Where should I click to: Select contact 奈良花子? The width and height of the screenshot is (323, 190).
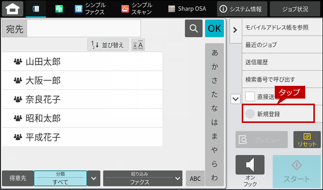pos(82,100)
